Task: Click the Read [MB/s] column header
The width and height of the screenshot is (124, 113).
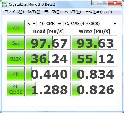Action: pyautogui.click(x=48, y=32)
